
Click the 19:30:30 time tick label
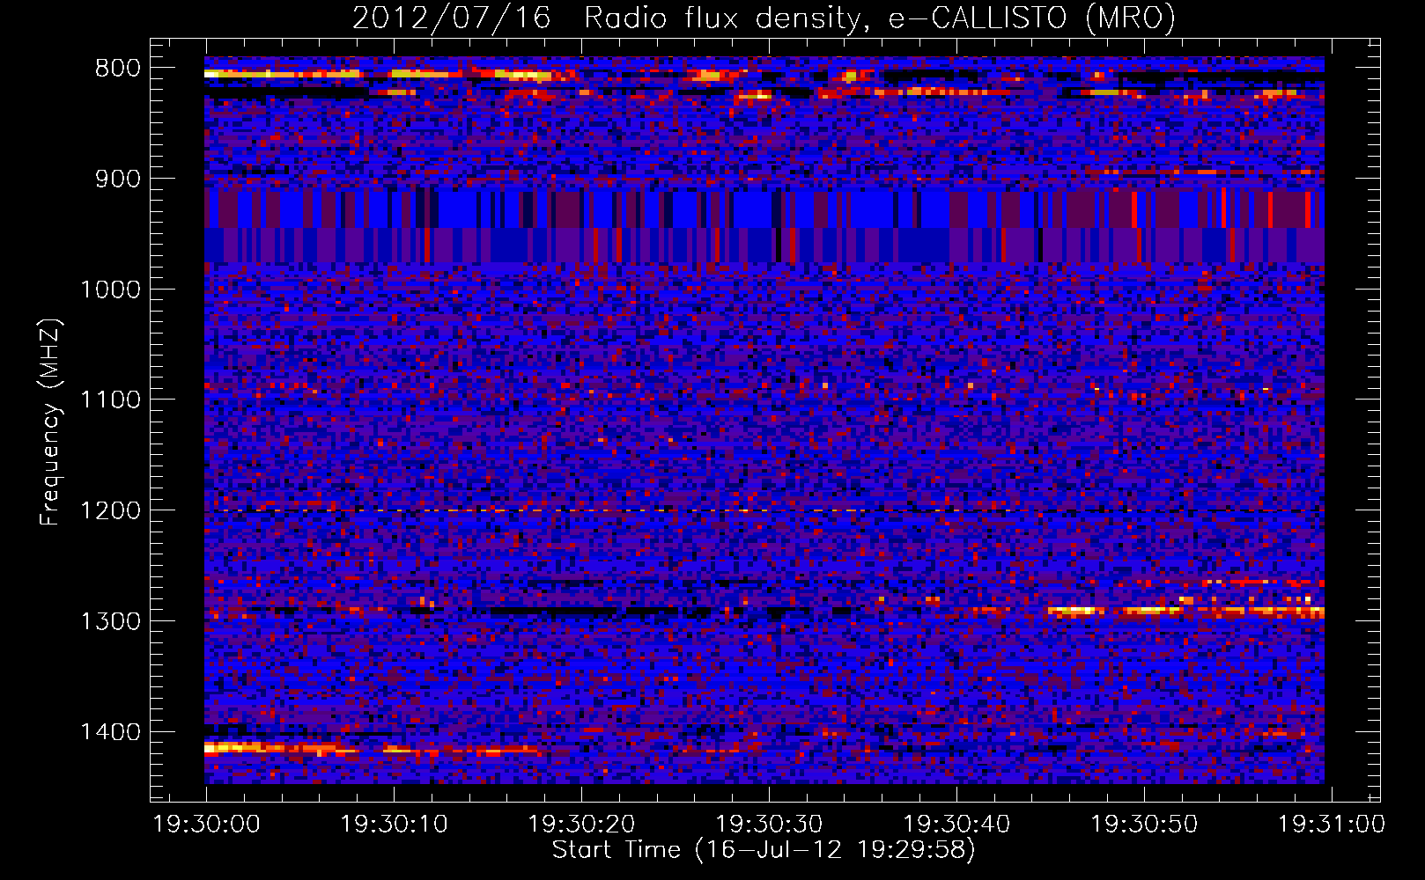click(x=769, y=825)
